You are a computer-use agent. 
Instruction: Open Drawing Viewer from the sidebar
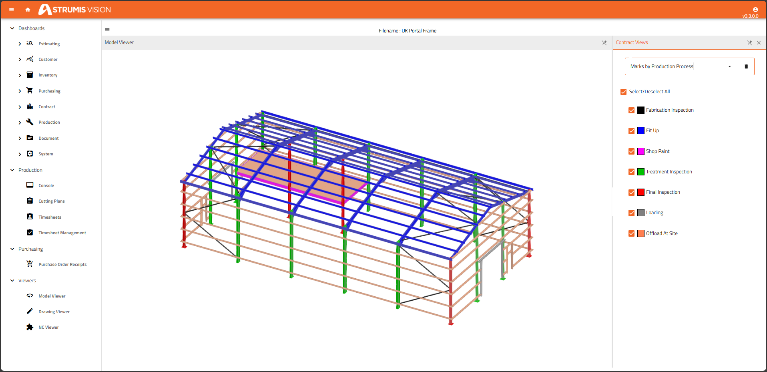(54, 312)
